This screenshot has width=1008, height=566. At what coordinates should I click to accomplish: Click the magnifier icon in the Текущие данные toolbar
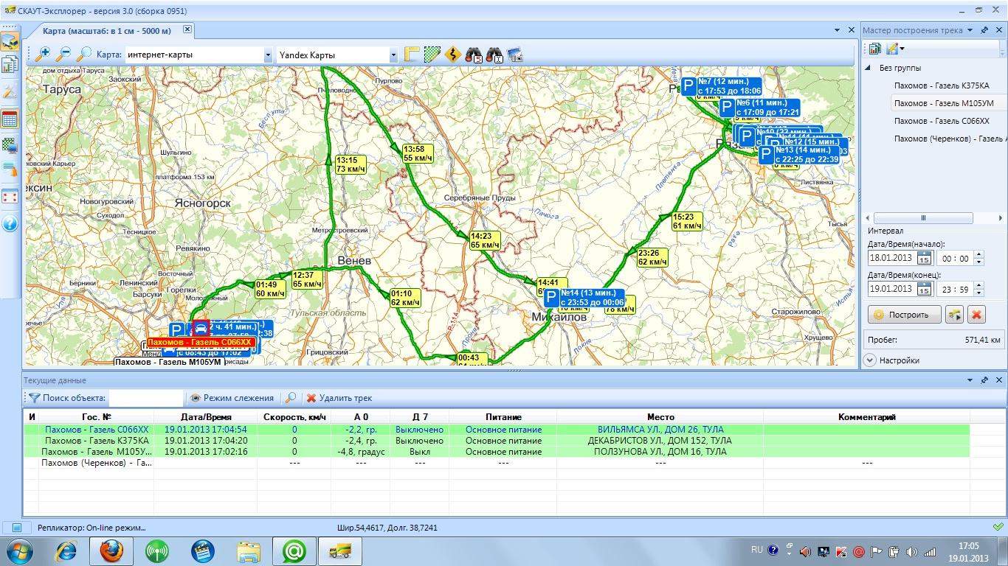pos(291,398)
